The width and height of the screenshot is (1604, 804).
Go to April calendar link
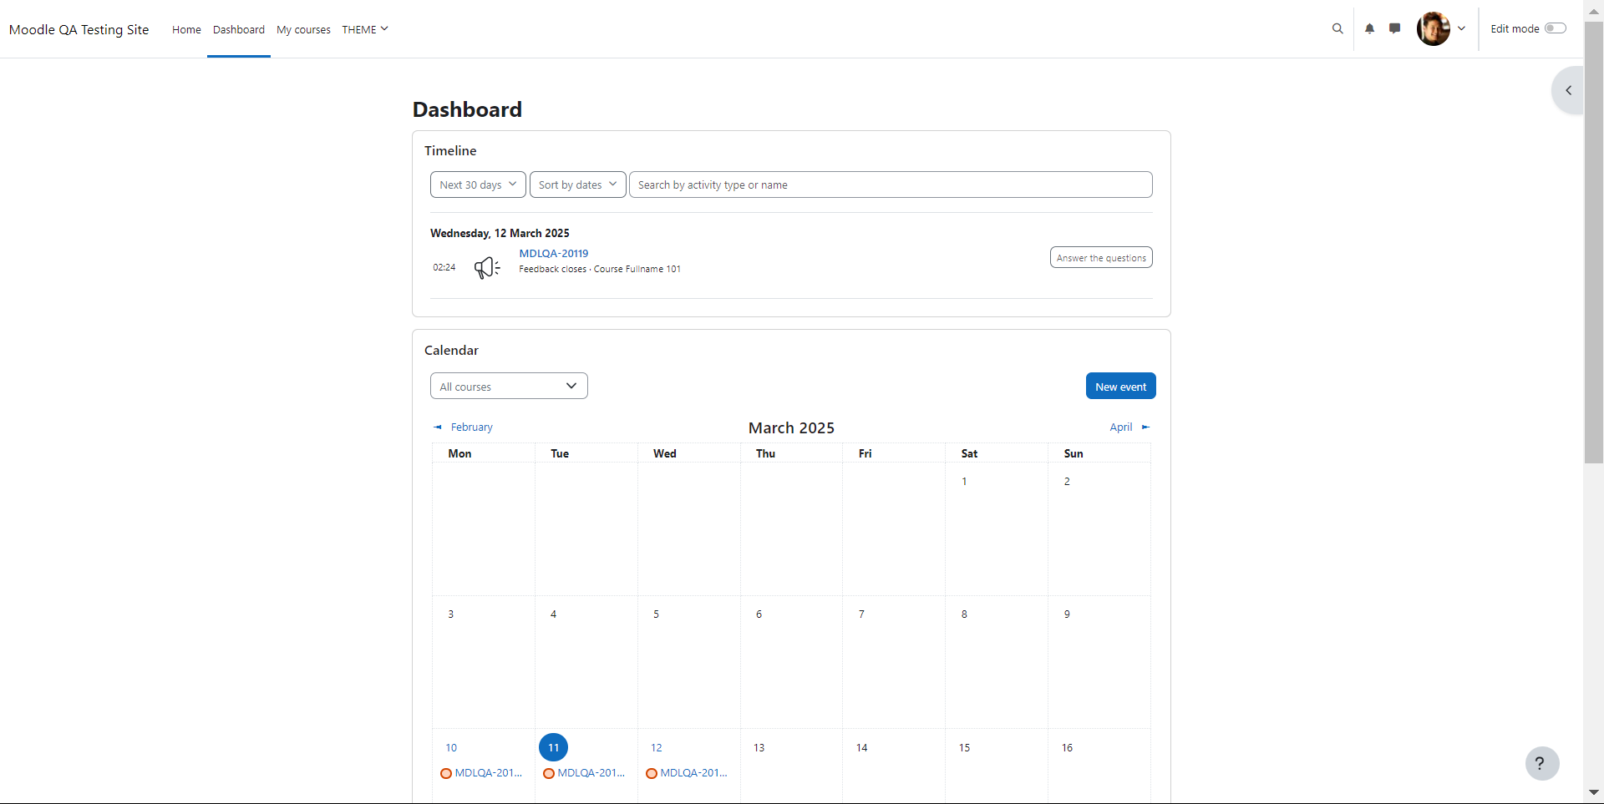[1121, 427]
